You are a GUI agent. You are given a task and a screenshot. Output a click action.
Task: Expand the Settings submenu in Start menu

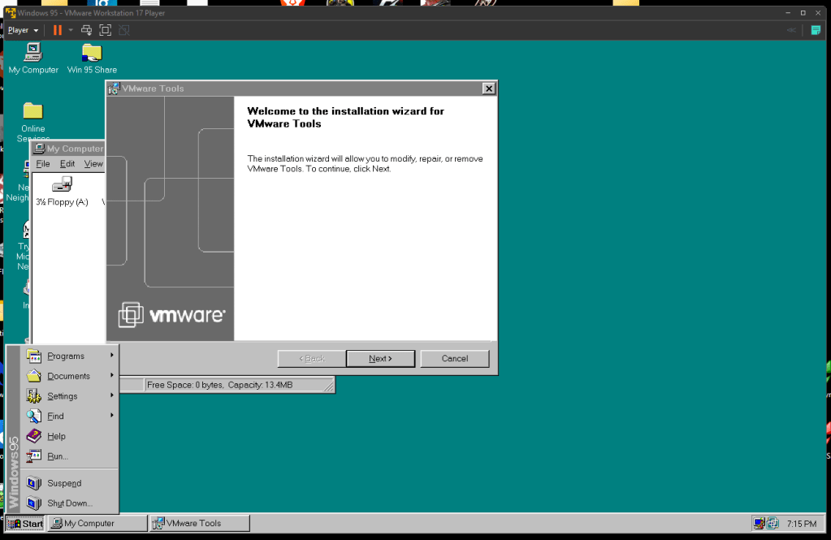pos(63,396)
